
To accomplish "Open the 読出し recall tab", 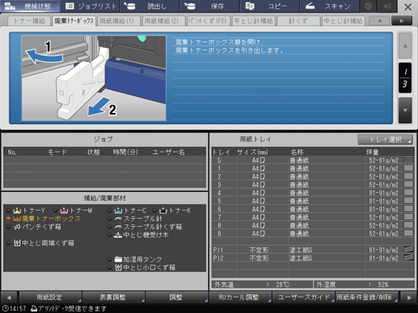I will point(150,6).
